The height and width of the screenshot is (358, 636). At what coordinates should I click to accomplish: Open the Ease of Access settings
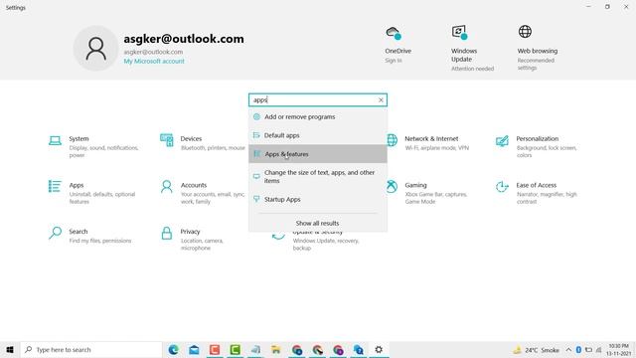tap(537, 192)
